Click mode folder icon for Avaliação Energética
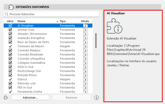165x104 pixels. (85, 38)
